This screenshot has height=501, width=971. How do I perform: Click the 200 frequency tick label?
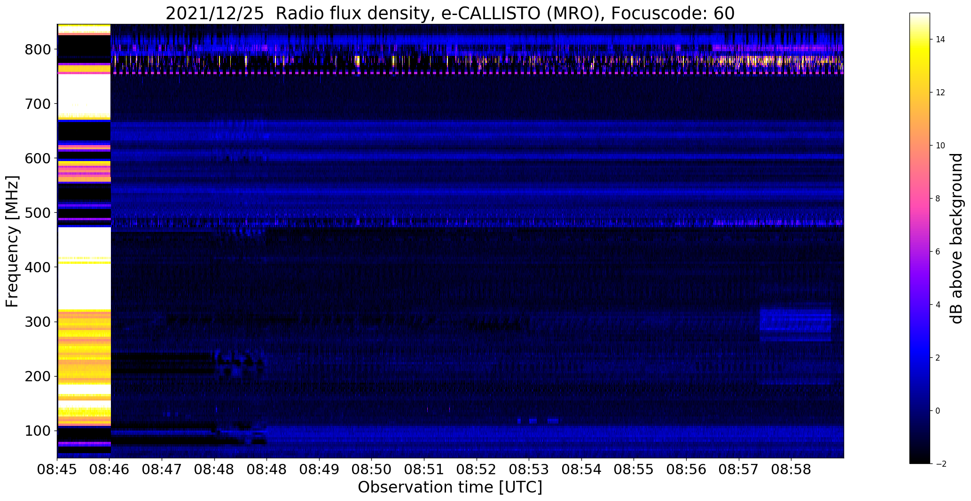(x=37, y=376)
